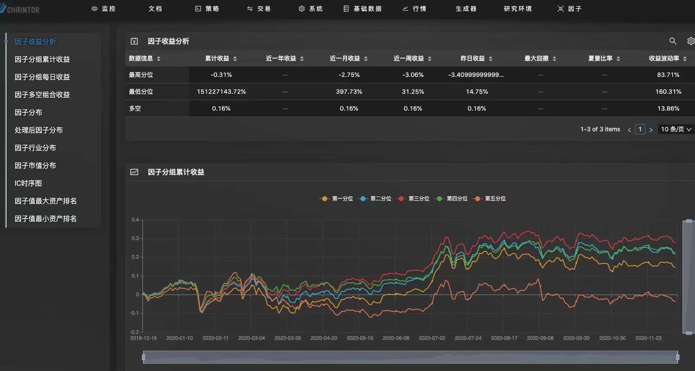The image size is (695, 371).
Task: Click the vertical value zoom slider top handle
Action: tap(689, 221)
